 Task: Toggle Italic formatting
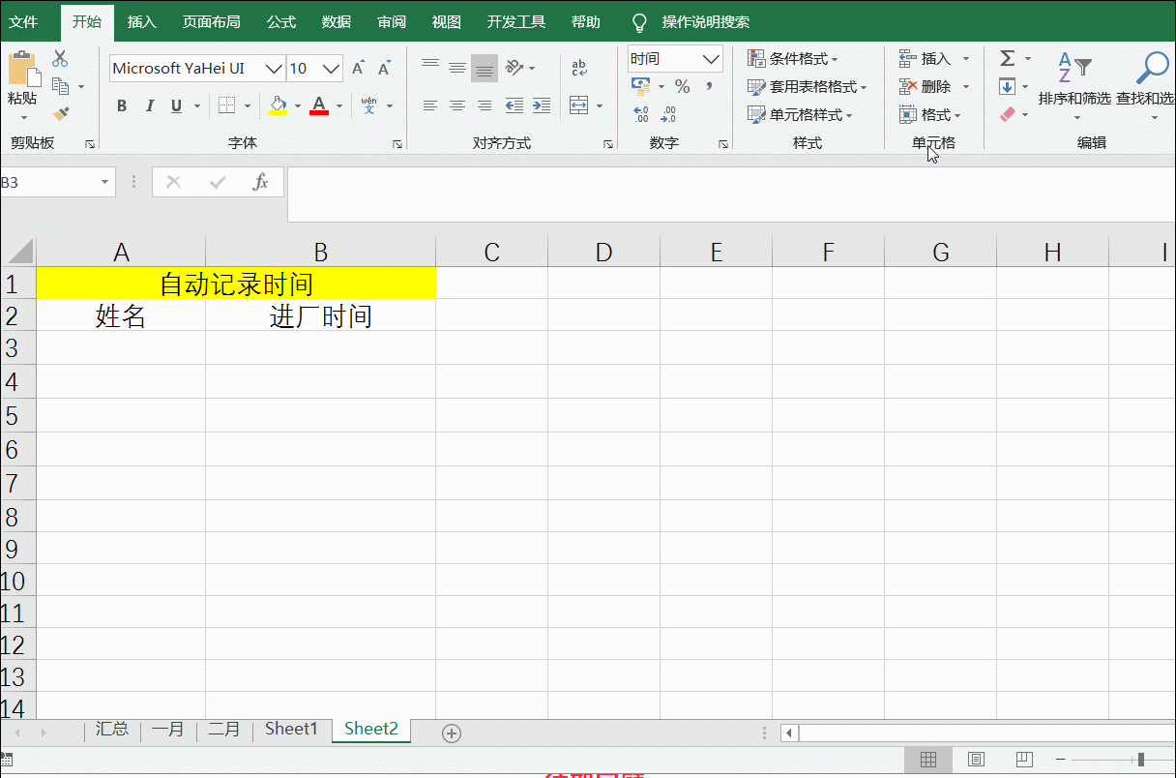[149, 106]
